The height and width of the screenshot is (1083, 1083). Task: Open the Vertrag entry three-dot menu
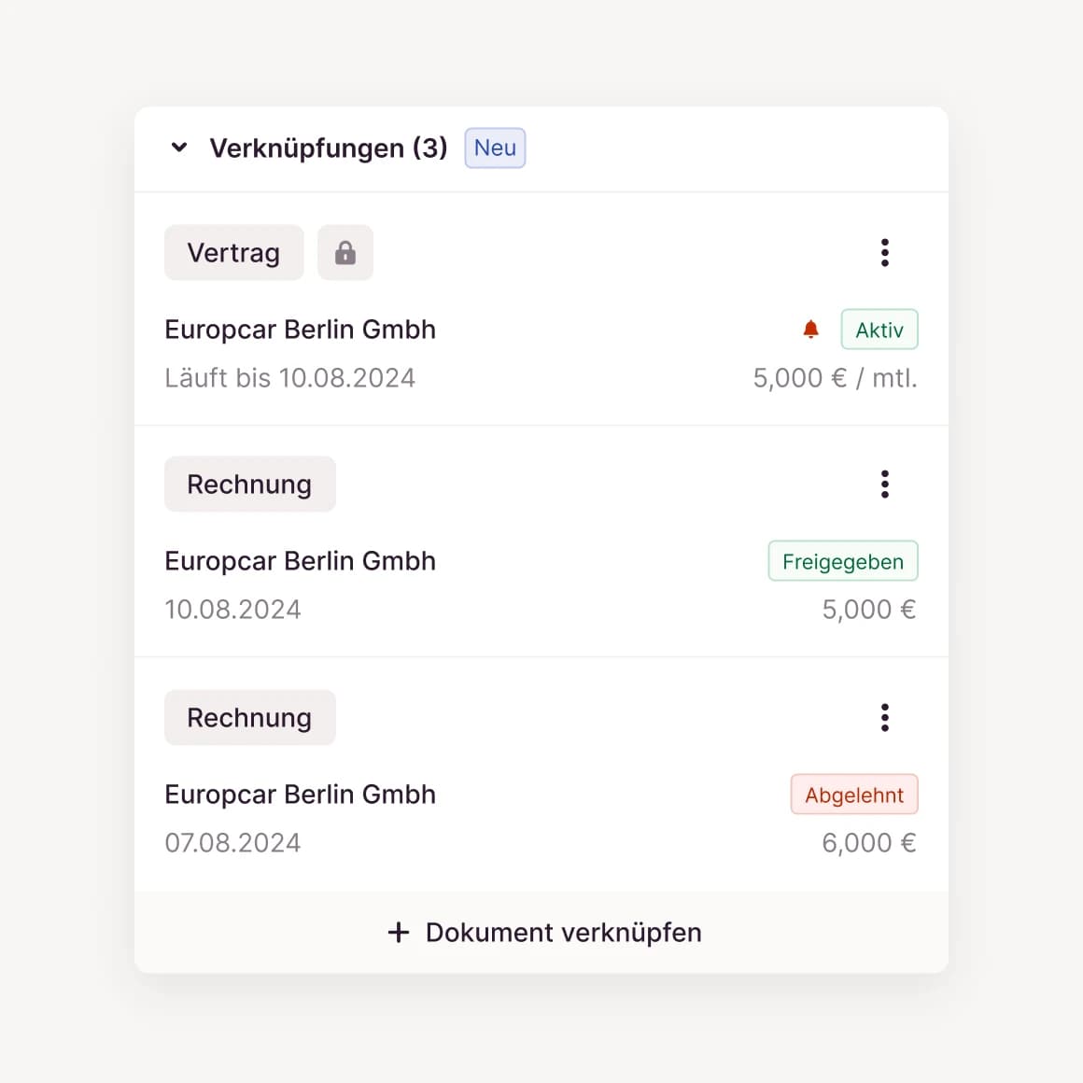pyautogui.click(x=884, y=253)
